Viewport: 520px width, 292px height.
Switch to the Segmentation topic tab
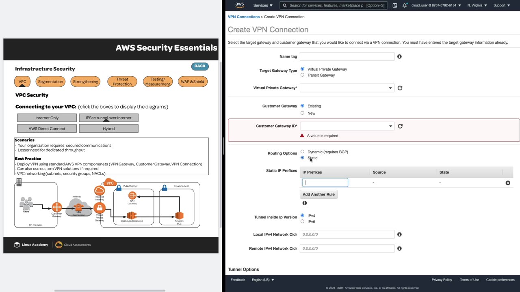(50, 82)
